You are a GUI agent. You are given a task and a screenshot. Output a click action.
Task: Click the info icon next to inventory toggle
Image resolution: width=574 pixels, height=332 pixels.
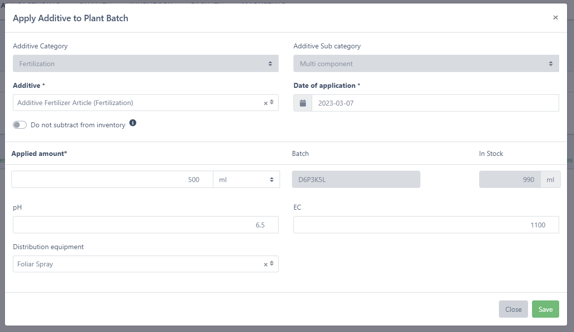tap(133, 123)
